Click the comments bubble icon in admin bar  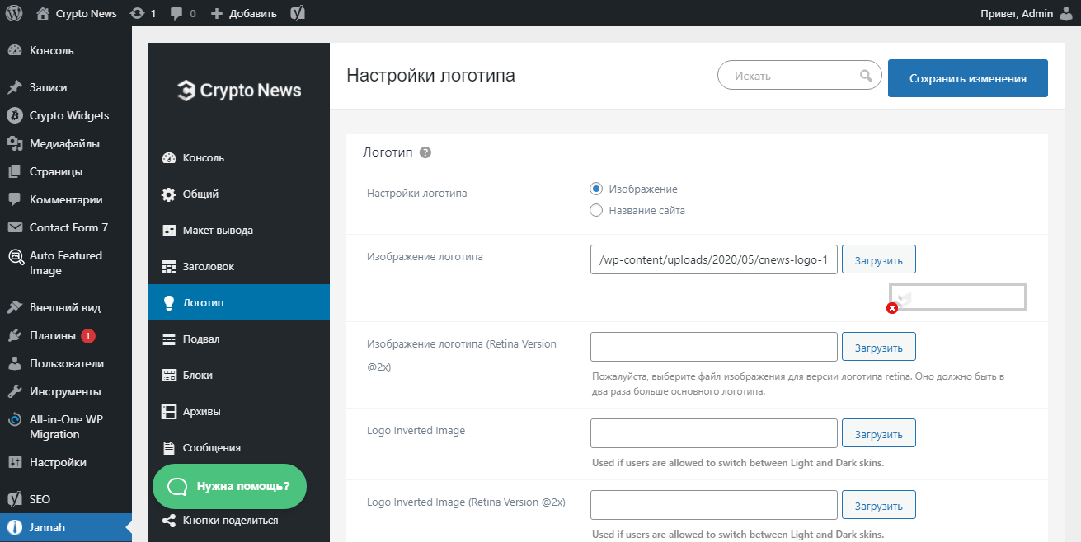tap(176, 13)
